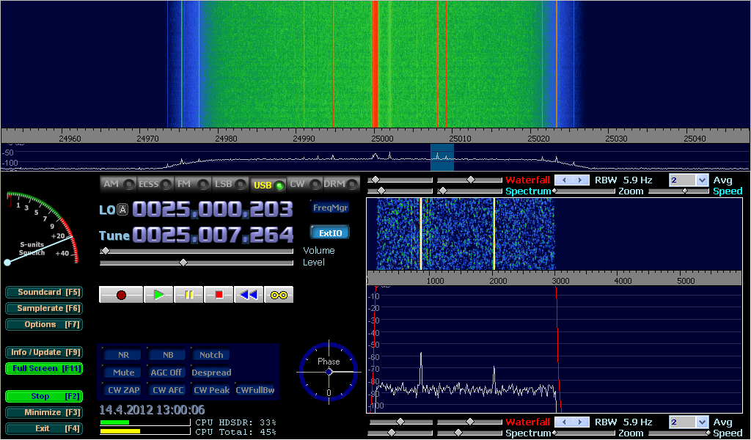
Task: Click the upper RBW right arrow stepper
Action: (581, 180)
